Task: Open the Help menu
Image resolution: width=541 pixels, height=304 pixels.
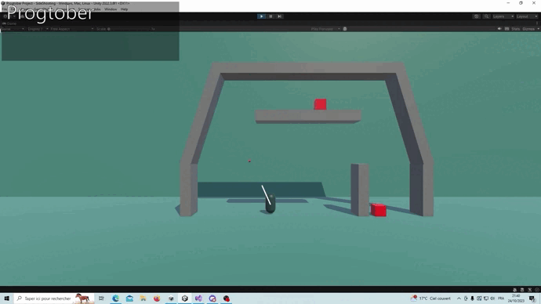Action: [124, 9]
